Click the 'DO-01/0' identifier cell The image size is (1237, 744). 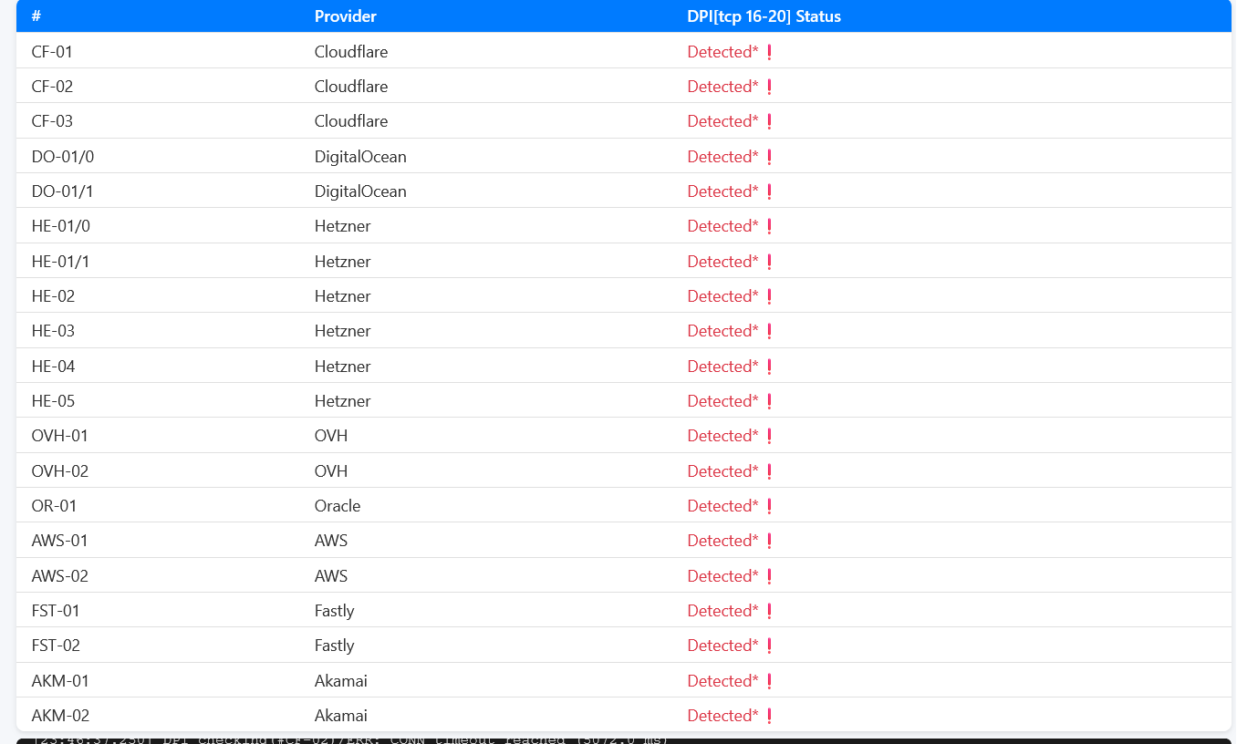(x=63, y=157)
